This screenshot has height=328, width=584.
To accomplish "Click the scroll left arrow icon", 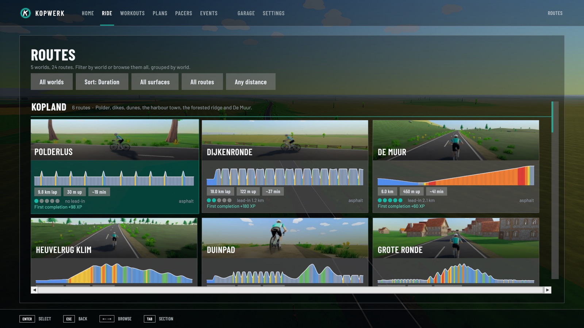I will click(34, 290).
